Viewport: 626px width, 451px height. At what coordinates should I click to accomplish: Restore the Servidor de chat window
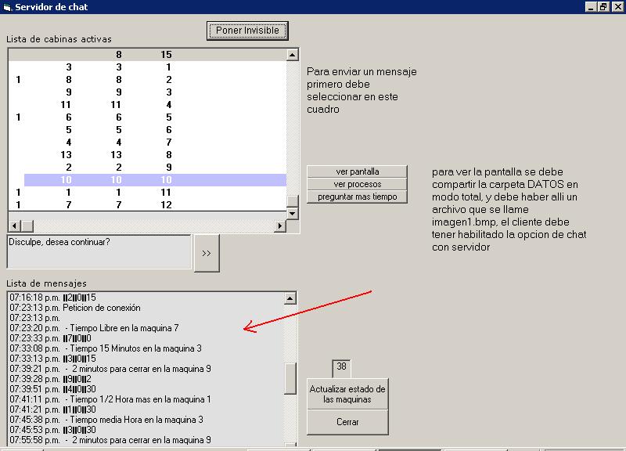tap(603, 7)
